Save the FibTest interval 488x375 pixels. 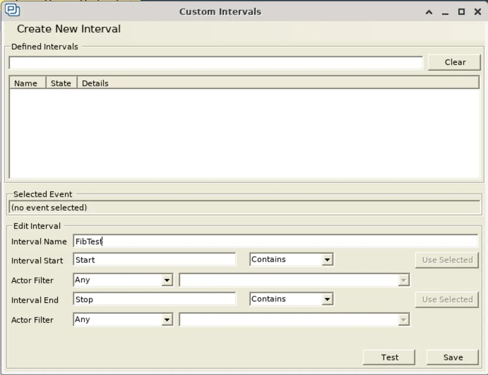pos(453,357)
